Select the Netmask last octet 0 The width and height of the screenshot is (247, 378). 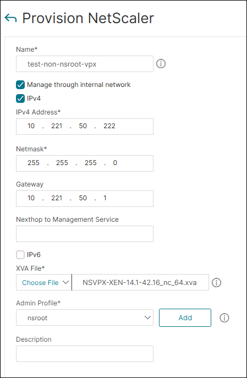(115, 163)
